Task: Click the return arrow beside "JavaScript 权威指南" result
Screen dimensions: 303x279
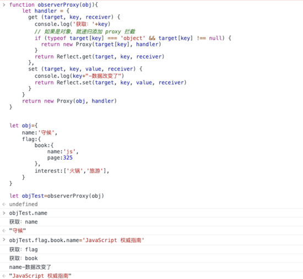Action: coord(4,276)
